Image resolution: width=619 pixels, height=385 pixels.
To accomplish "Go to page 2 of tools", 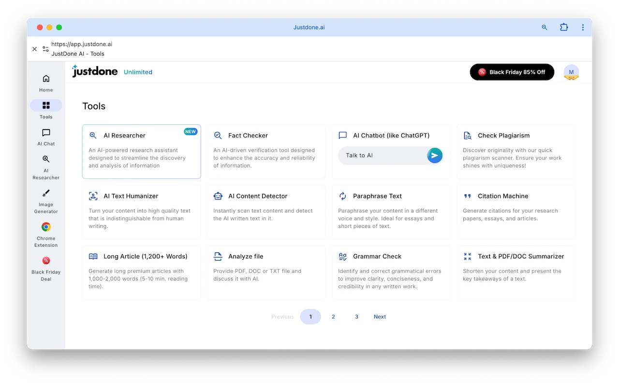I will coord(333,317).
